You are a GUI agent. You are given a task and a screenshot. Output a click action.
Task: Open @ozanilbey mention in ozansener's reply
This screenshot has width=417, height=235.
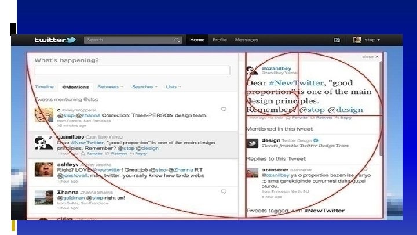click(275, 175)
